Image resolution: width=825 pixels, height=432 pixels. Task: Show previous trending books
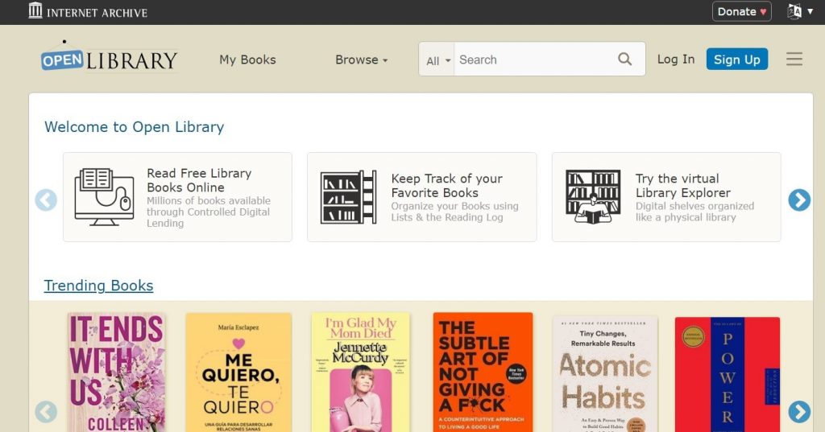pyautogui.click(x=46, y=412)
